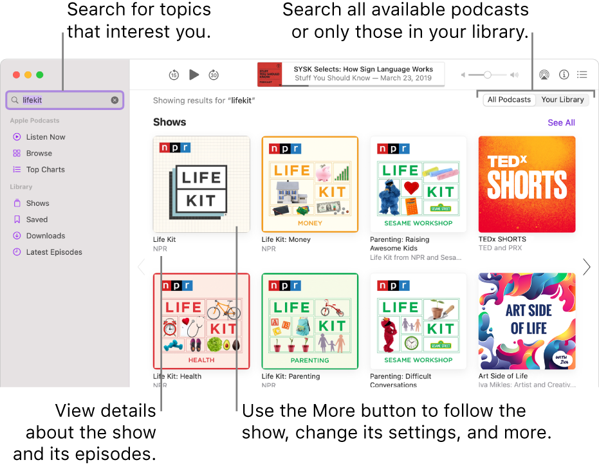599x469 pixels.
Task: Switch search scope to Your Library
Action: click(562, 100)
